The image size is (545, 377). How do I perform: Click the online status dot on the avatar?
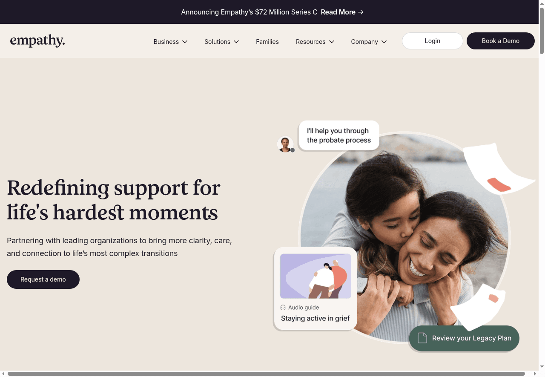click(293, 150)
